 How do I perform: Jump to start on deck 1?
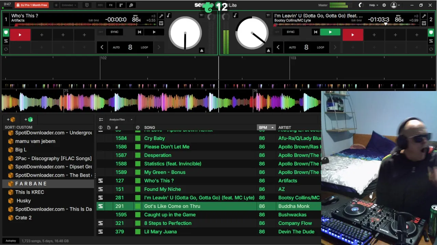click(139, 32)
